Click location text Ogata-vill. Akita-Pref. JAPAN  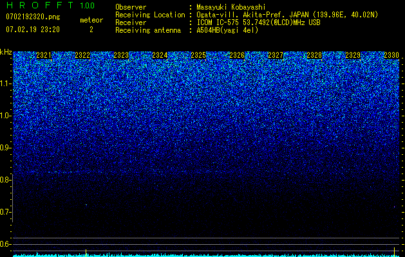click(253, 15)
